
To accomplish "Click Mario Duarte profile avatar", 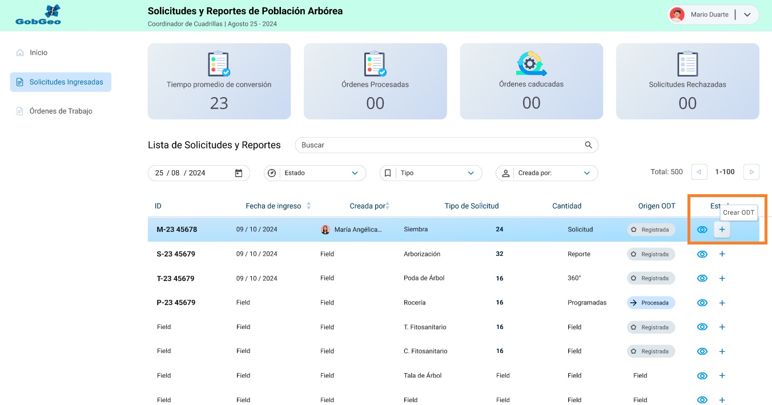I will [x=677, y=15].
